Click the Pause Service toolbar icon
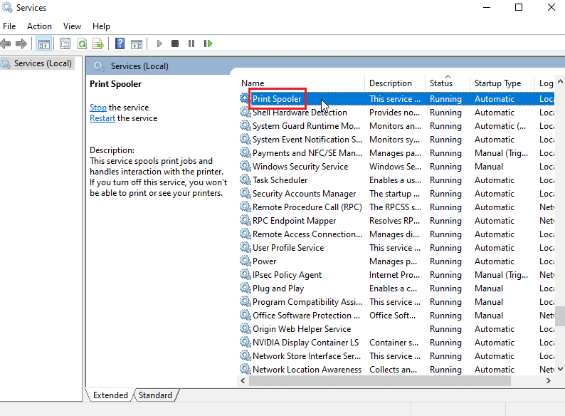Screen dimensions: 565x416 (x=191, y=43)
